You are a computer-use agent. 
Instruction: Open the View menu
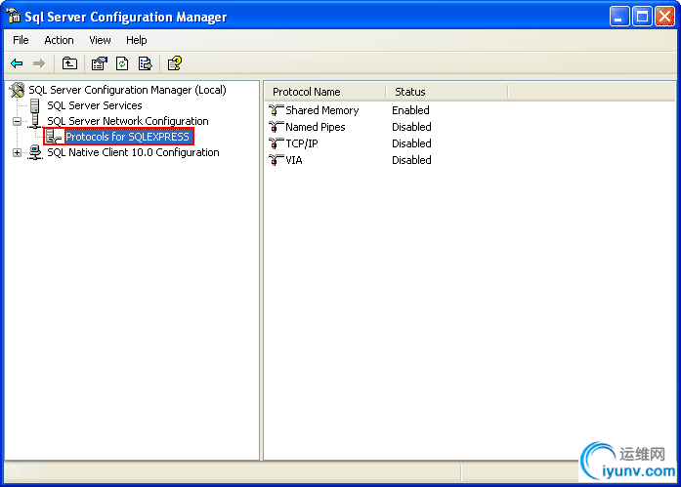[100, 40]
